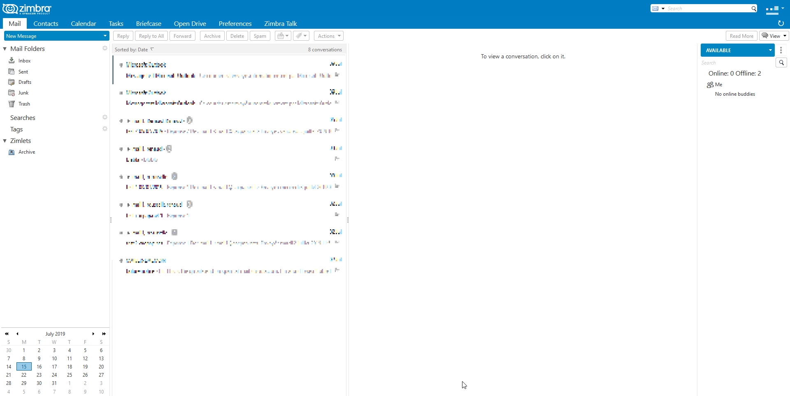The width and height of the screenshot is (790, 396).
Task: Open the Zimbra Talk tab
Action: pyautogui.click(x=281, y=24)
